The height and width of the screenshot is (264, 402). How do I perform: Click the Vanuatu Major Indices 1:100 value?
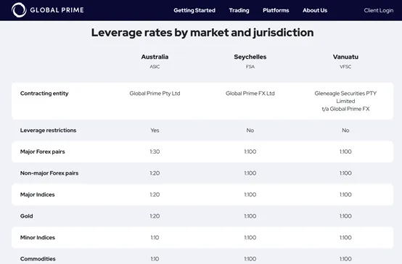[345, 195]
